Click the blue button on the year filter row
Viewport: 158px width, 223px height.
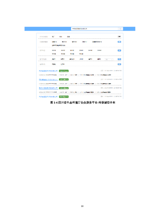[x=119, y=51]
